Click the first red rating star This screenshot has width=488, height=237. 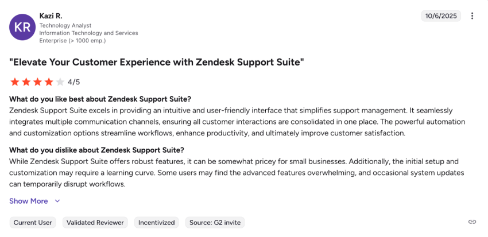click(14, 81)
